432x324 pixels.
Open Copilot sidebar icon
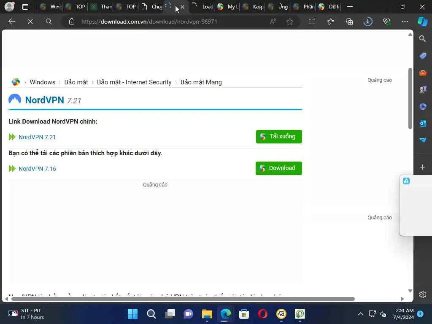click(x=423, y=22)
